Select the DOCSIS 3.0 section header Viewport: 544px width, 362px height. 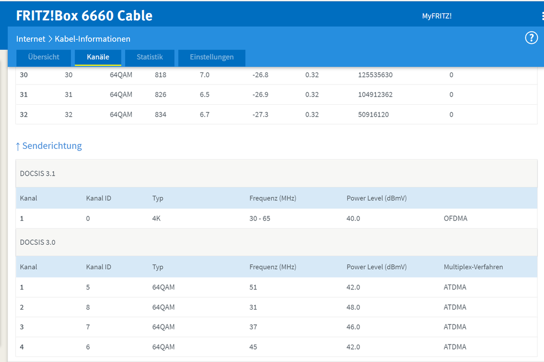(38, 242)
